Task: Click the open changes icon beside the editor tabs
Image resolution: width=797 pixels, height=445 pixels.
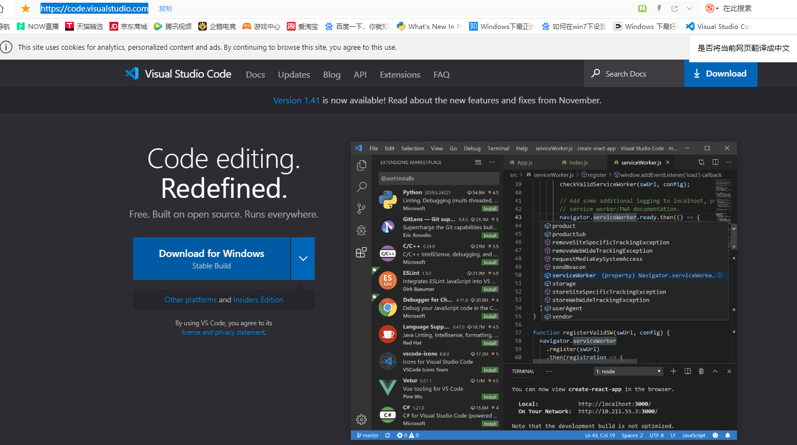Action: 701,162
